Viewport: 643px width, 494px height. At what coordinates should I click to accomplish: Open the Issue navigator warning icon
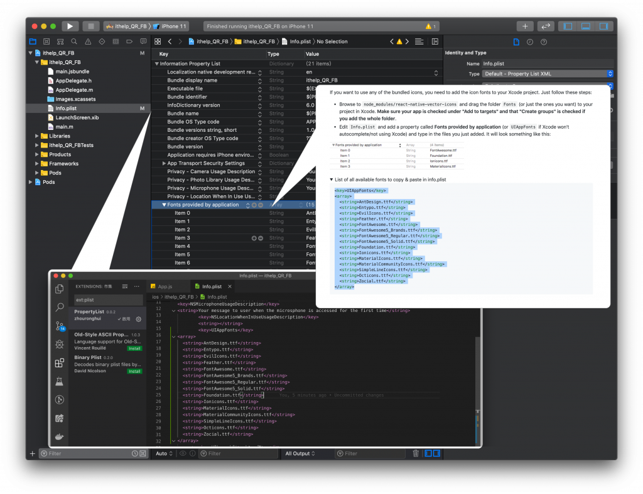click(x=88, y=41)
